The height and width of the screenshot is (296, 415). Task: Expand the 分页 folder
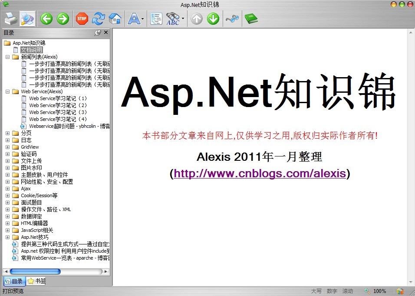click(8, 133)
